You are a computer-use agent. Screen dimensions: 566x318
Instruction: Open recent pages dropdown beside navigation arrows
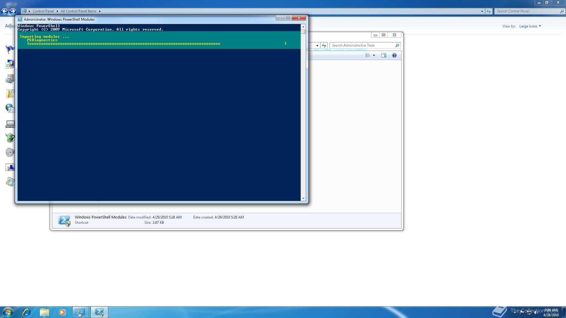click(x=19, y=11)
